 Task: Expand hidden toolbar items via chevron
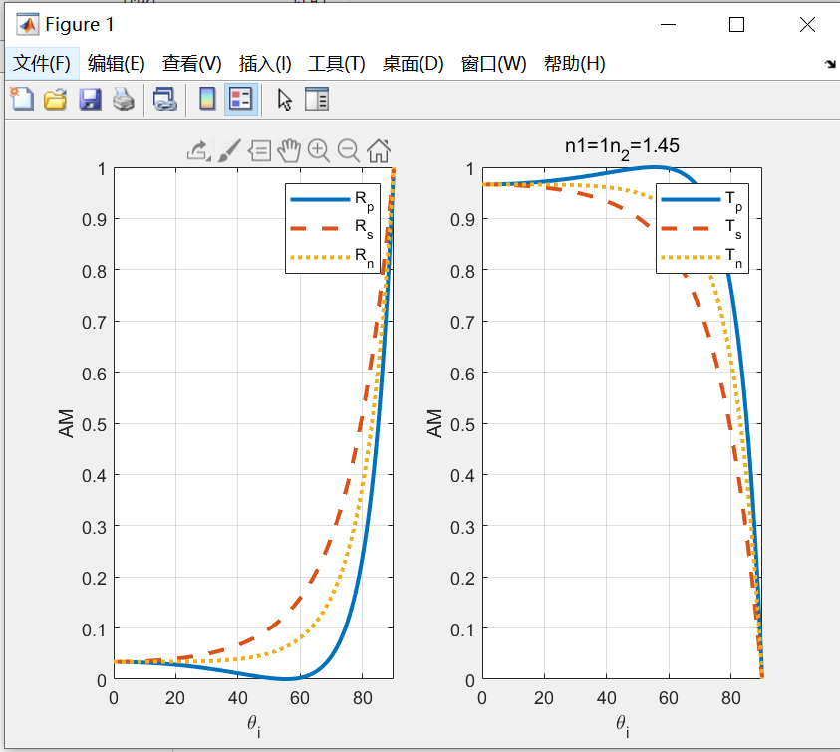828,62
